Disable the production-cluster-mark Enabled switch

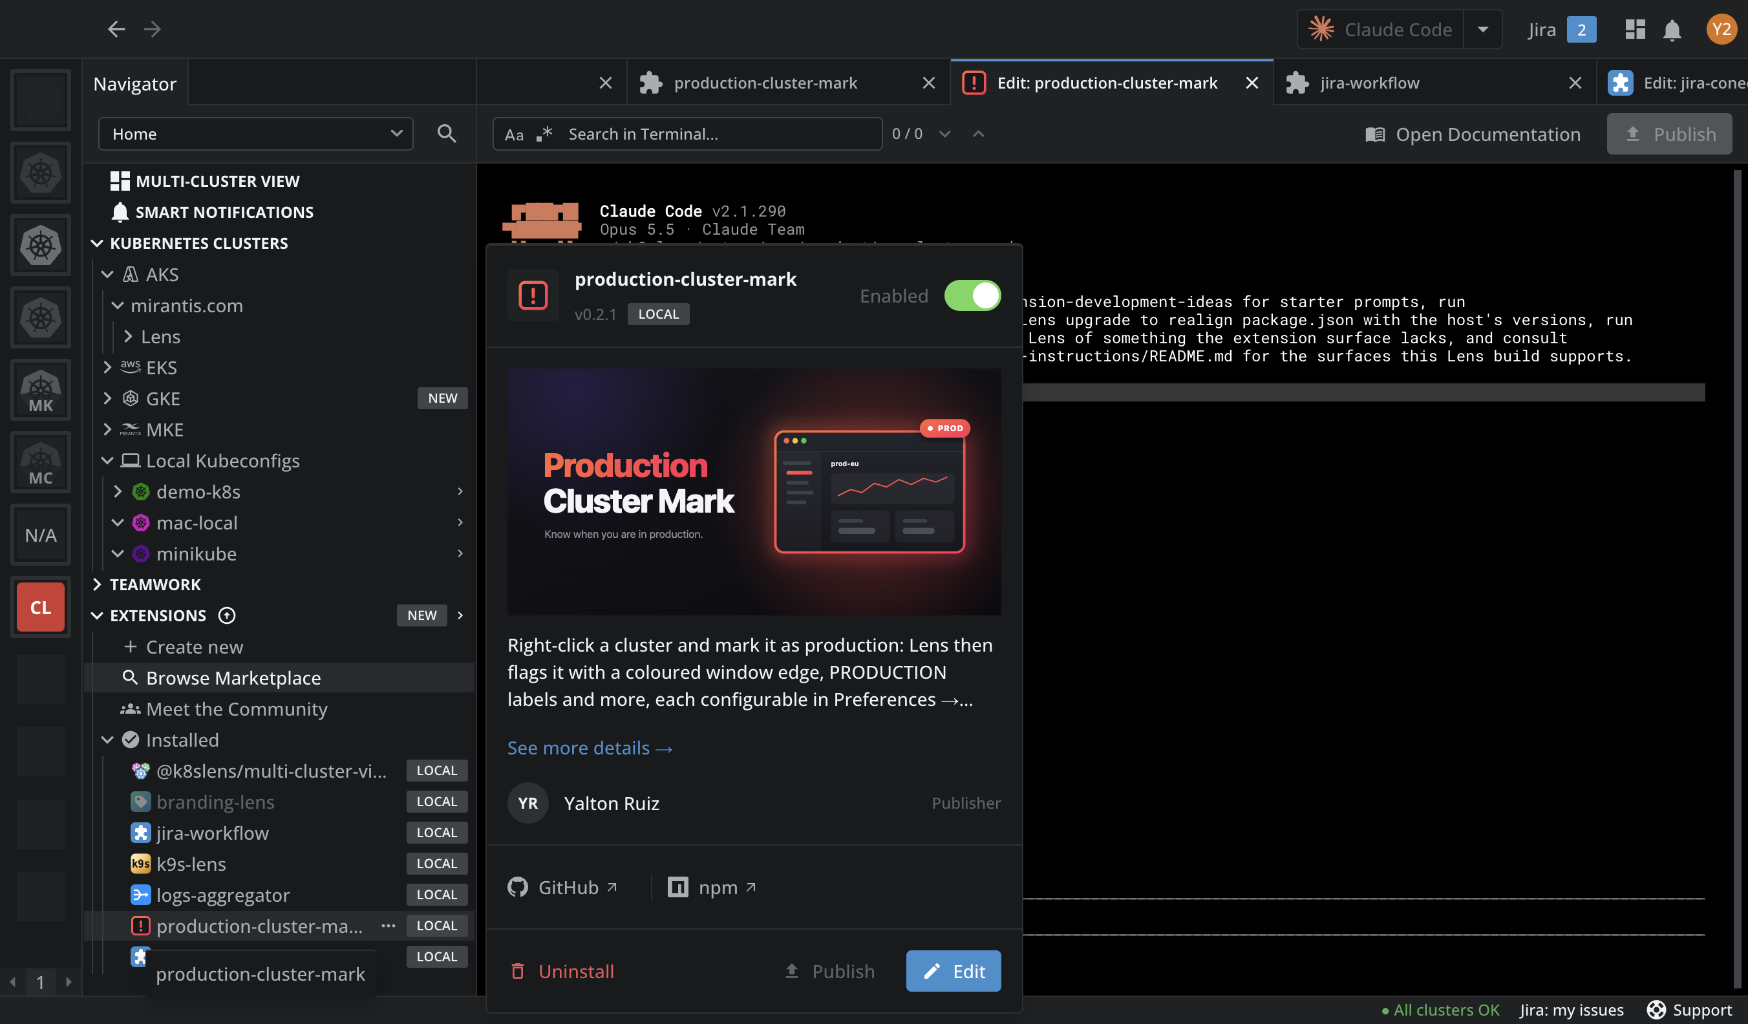972,296
